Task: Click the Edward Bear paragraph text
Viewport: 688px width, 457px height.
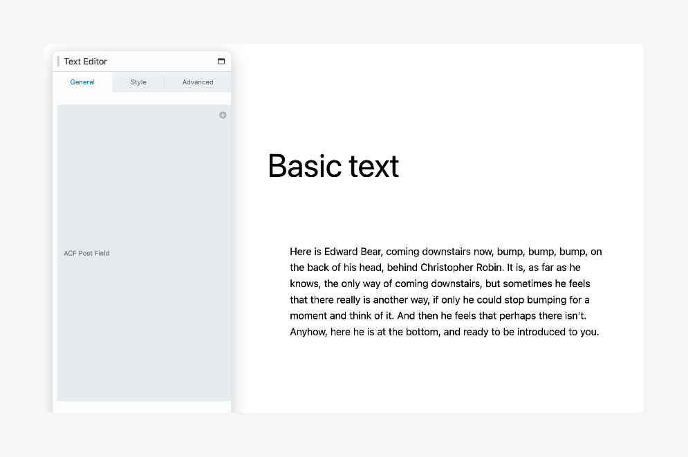Action: point(445,292)
